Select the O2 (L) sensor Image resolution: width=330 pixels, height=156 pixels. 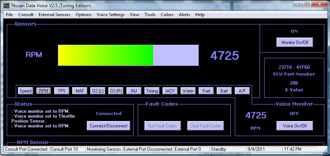[x=98, y=91]
